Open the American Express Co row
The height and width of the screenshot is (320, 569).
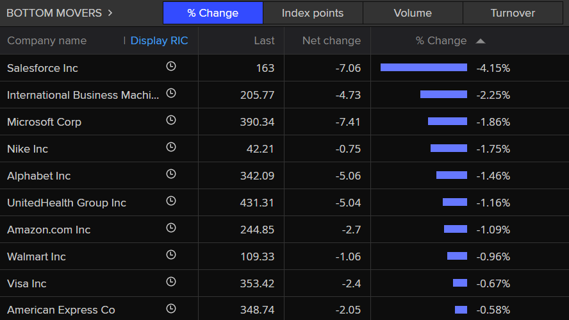[x=284, y=309]
